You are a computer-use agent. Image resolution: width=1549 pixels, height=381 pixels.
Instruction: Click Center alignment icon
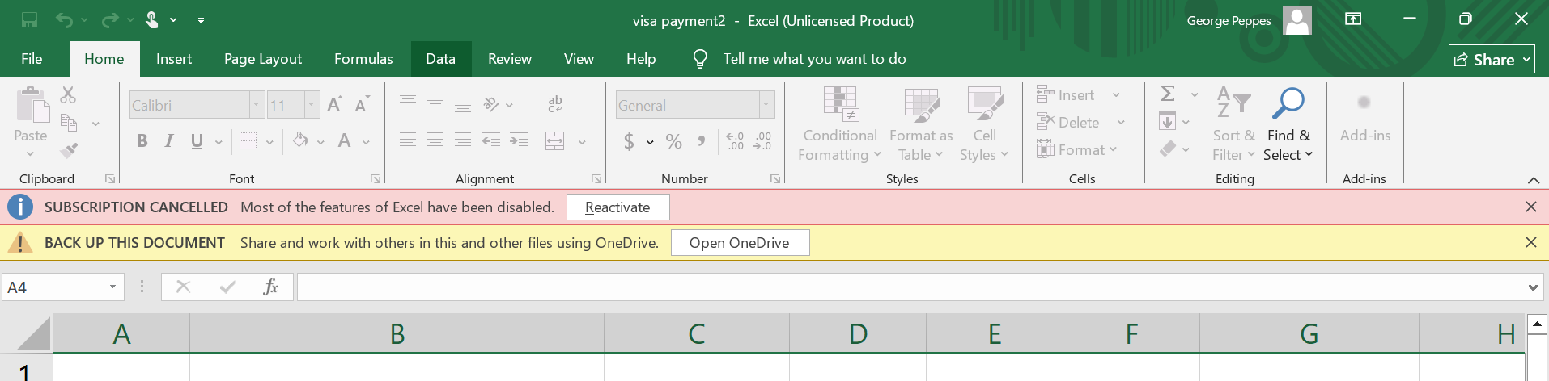(x=435, y=141)
